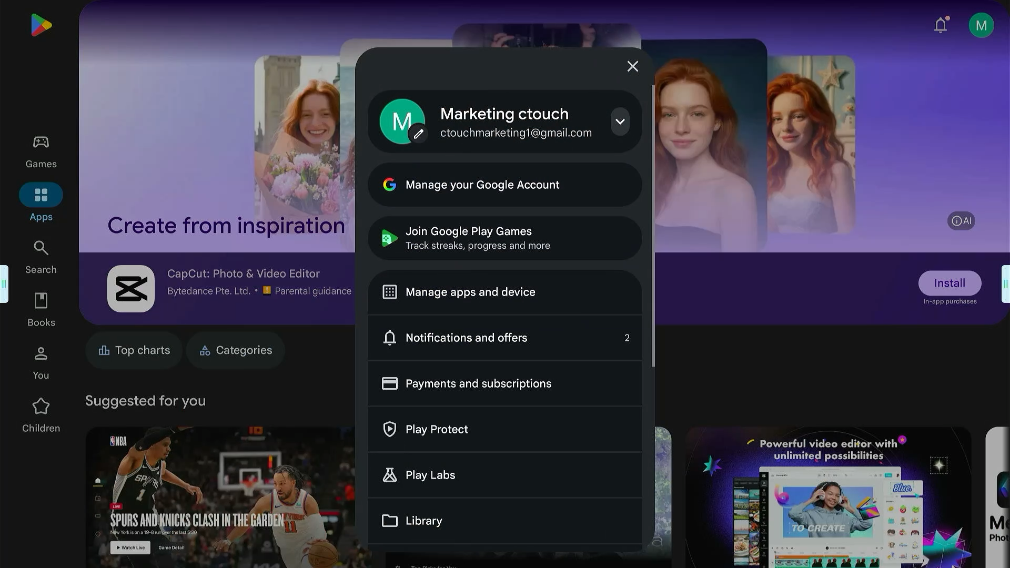Screen dimensions: 1010x568
Task: Open the You tab in sidebar
Action: coord(41,363)
